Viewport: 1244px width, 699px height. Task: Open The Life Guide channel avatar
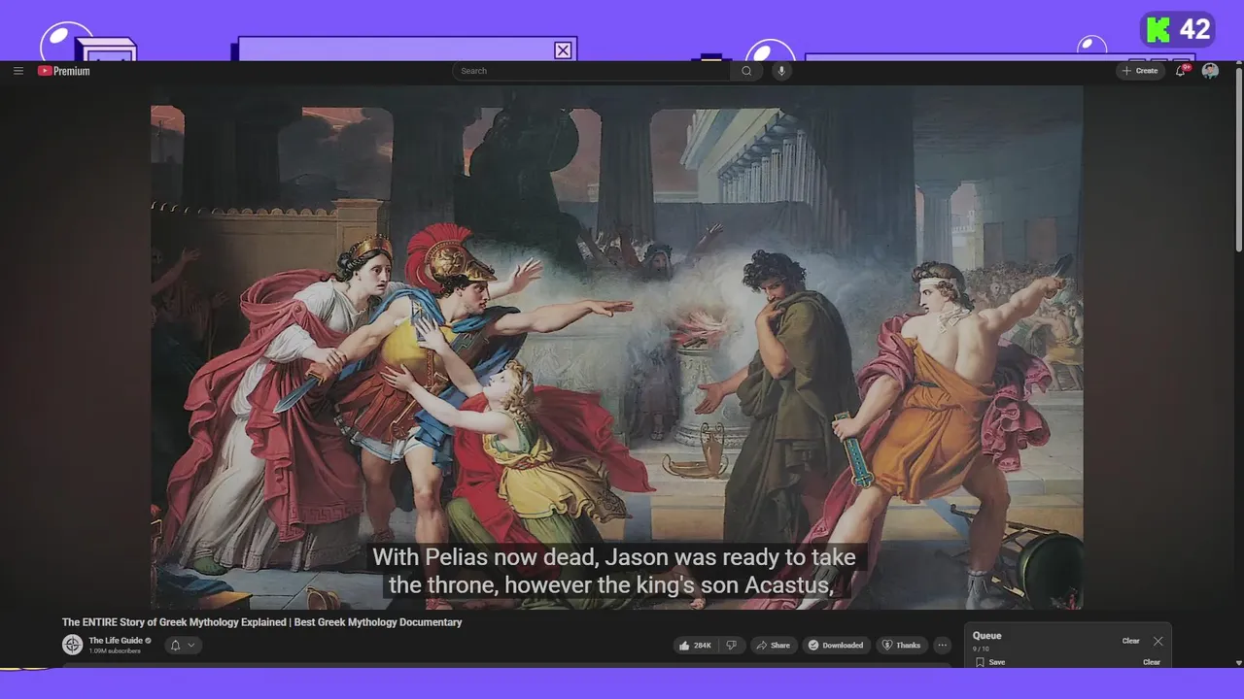pyautogui.click(x=73, y=645)
